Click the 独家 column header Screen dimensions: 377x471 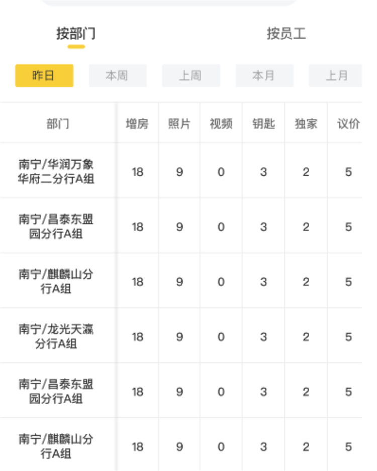pyautogui.click(x=306, y=124)
